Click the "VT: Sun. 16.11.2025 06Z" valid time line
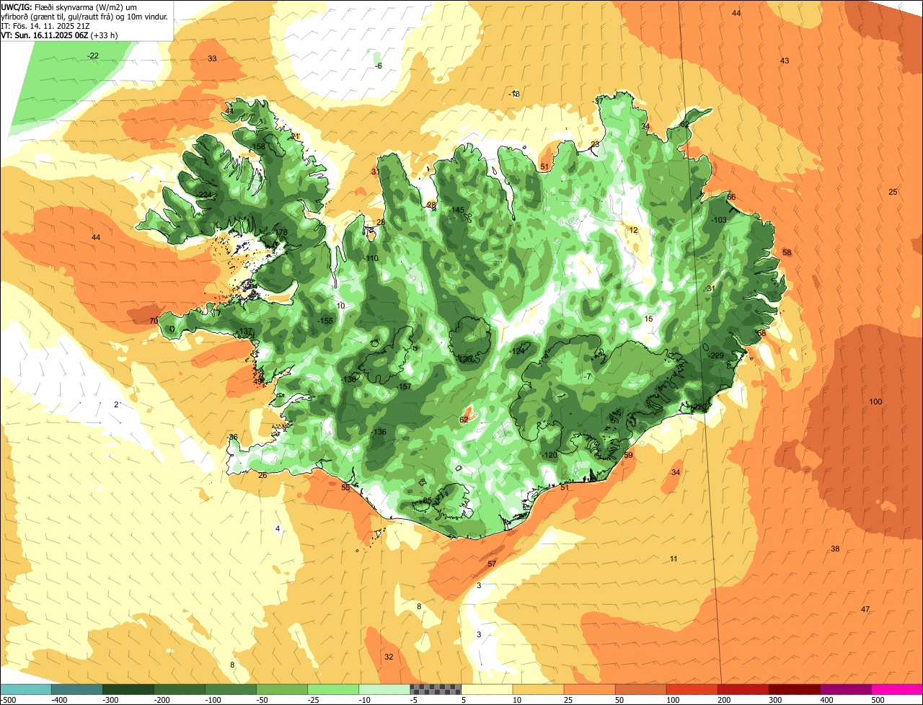This screenshot has height=705, width=923. tap(45, 35)
